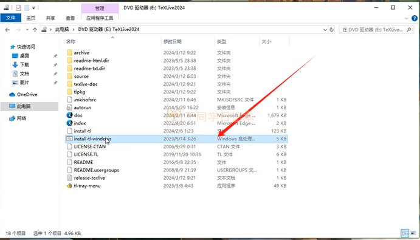Image resolution: width=420 pixels, height=240 pixels.
Task: Select the texlive-doc folder icon
Action: [70, 84]
